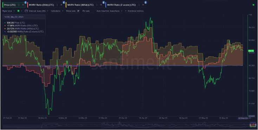Remove the MVRV Ratio (Z score) metric
Viewport: 258px width, 130px height.
coord(143,5)
